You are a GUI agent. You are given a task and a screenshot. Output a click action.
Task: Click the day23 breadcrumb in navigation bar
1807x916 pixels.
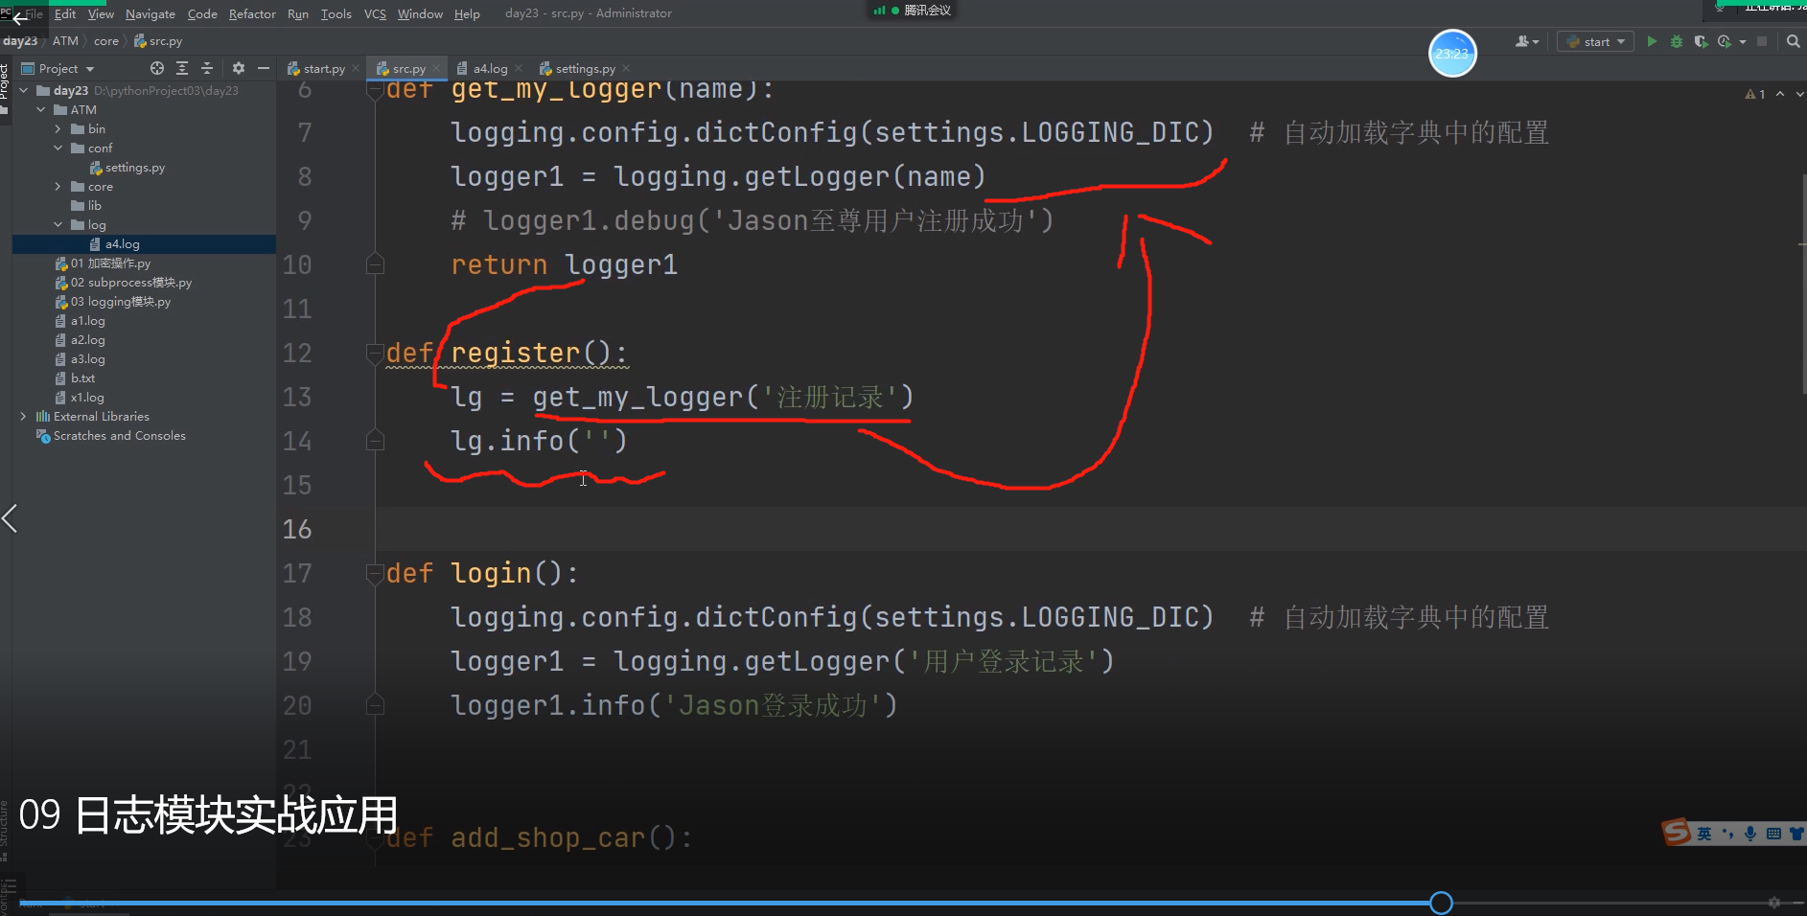20,41
